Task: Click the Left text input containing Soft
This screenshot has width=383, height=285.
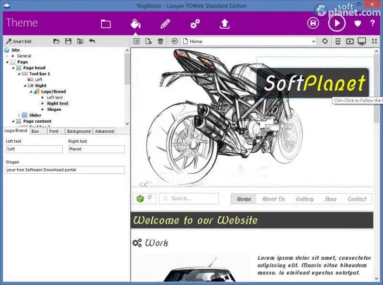Action: [34, 149]
